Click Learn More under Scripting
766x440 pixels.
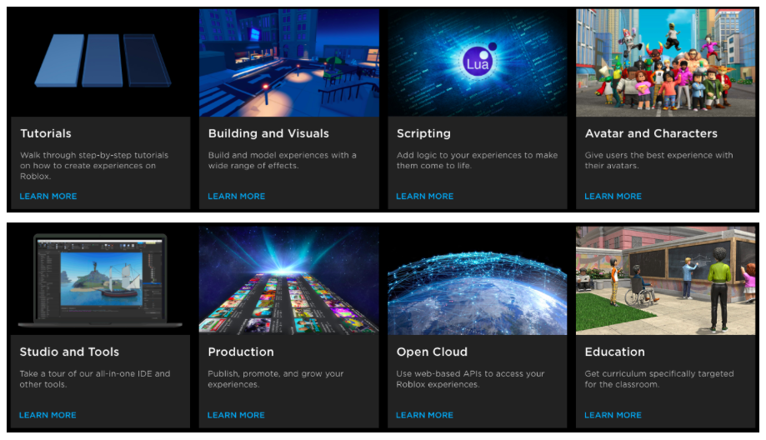[x=424, y=197]
